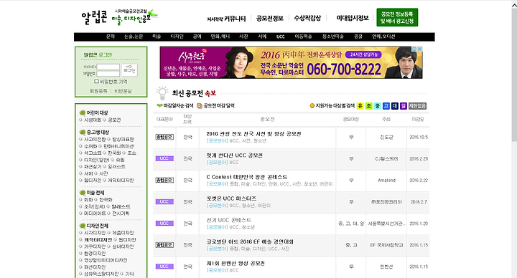Click the gray 제한없음 filter button
This screenshot has height=278, width=517.
pyautogui.click(x=417, y=106)
